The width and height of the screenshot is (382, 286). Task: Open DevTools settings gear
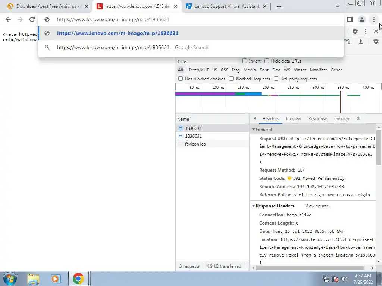[355, 31]
